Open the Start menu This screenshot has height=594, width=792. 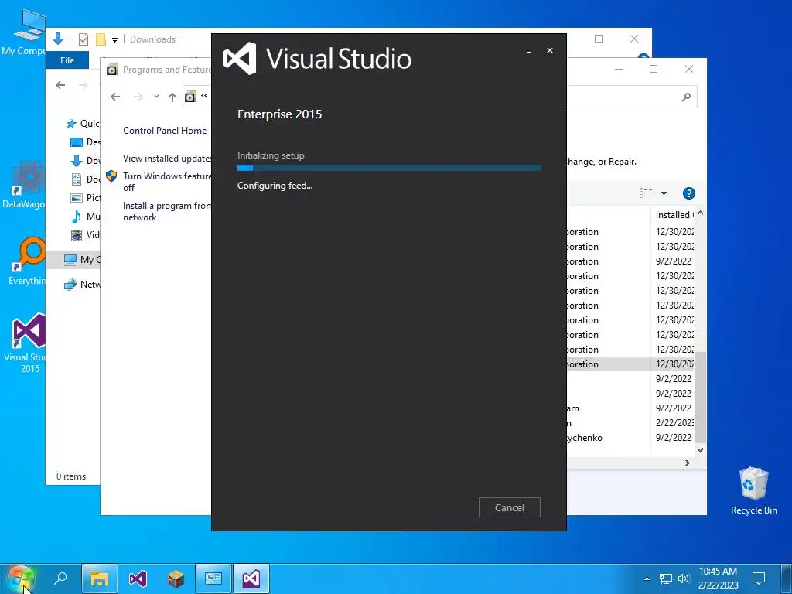[20, 579]
